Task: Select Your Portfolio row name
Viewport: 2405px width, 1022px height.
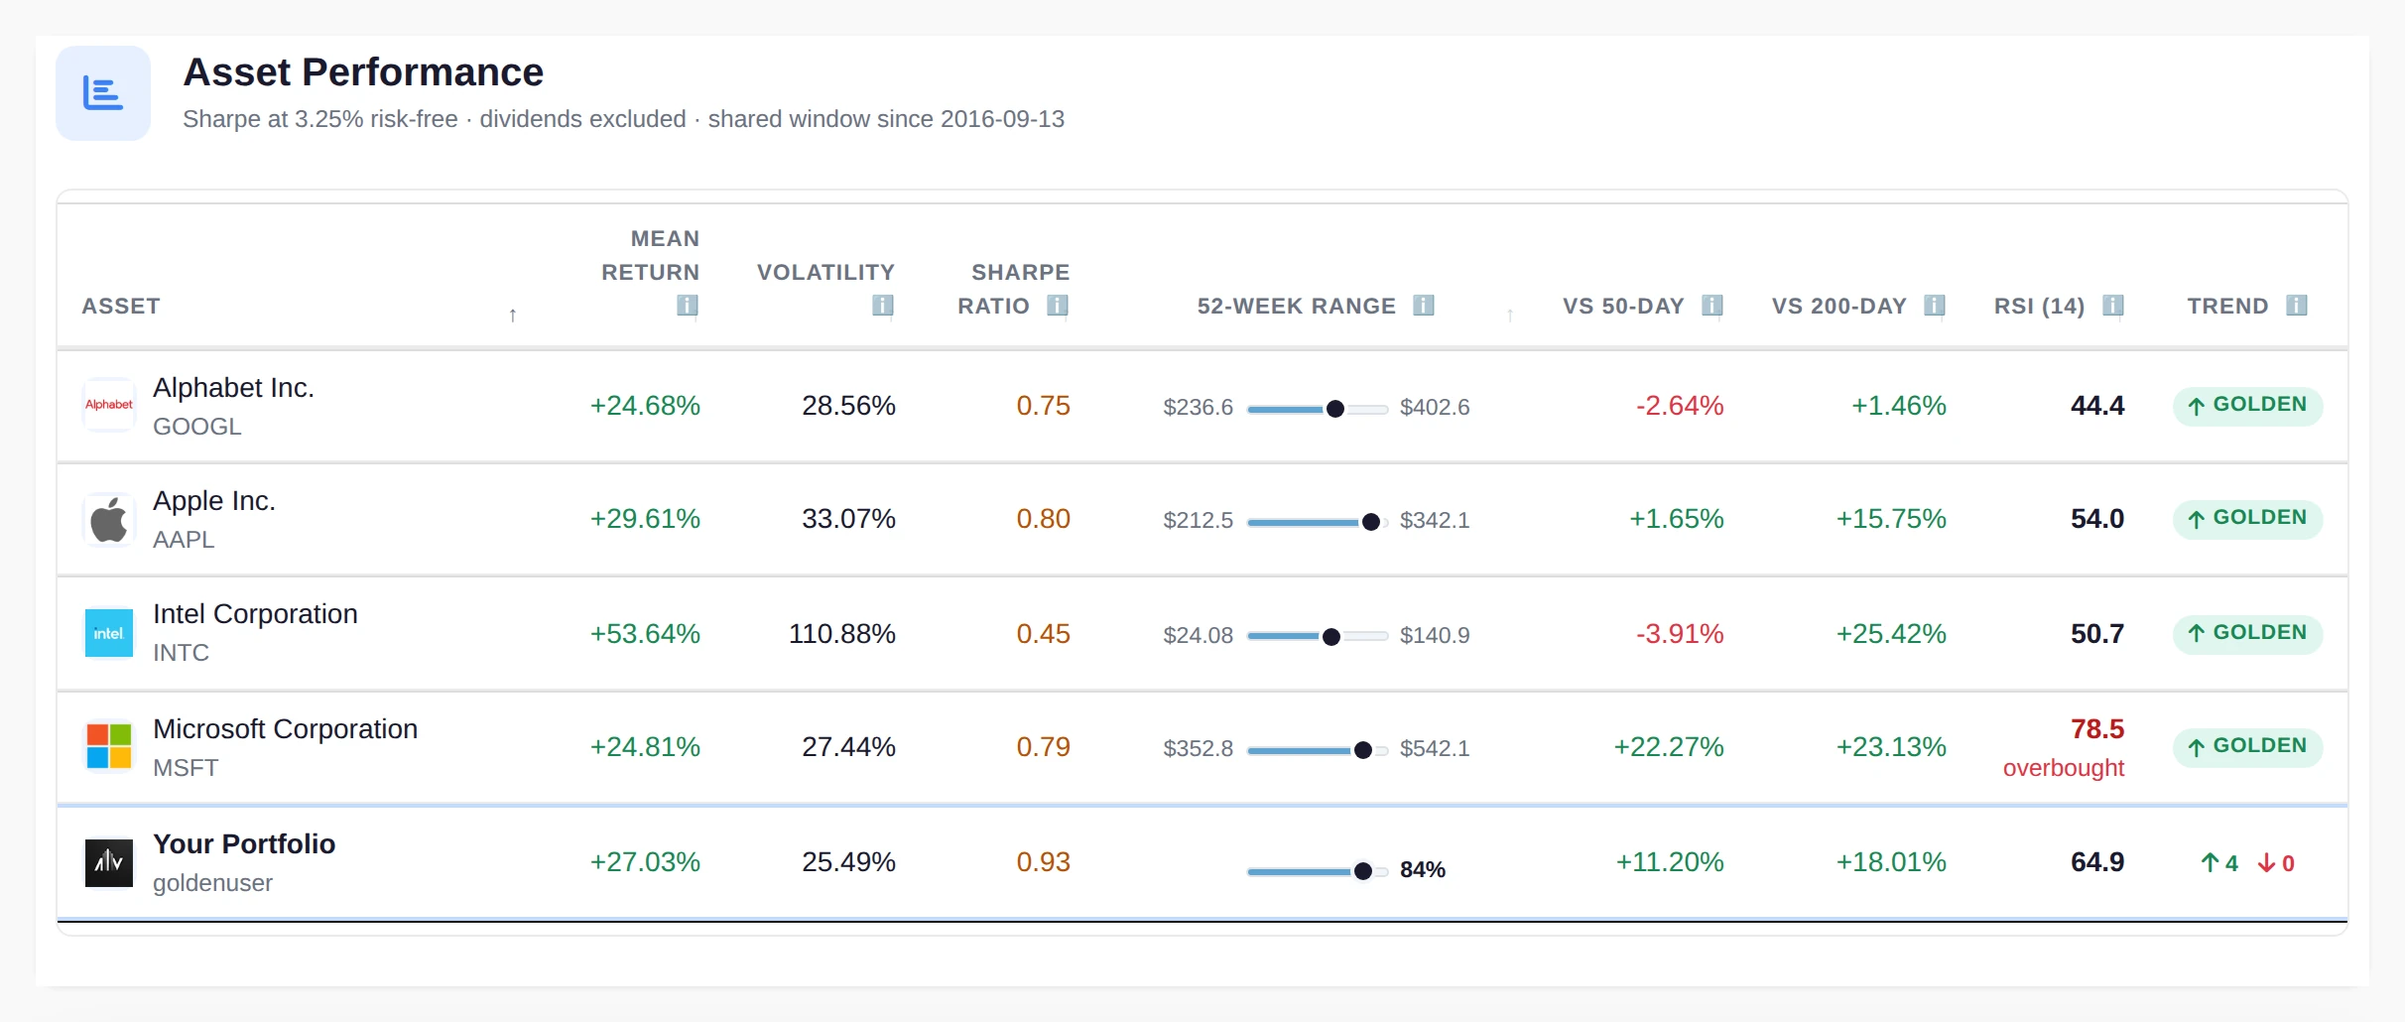Action: click(244, 844)
